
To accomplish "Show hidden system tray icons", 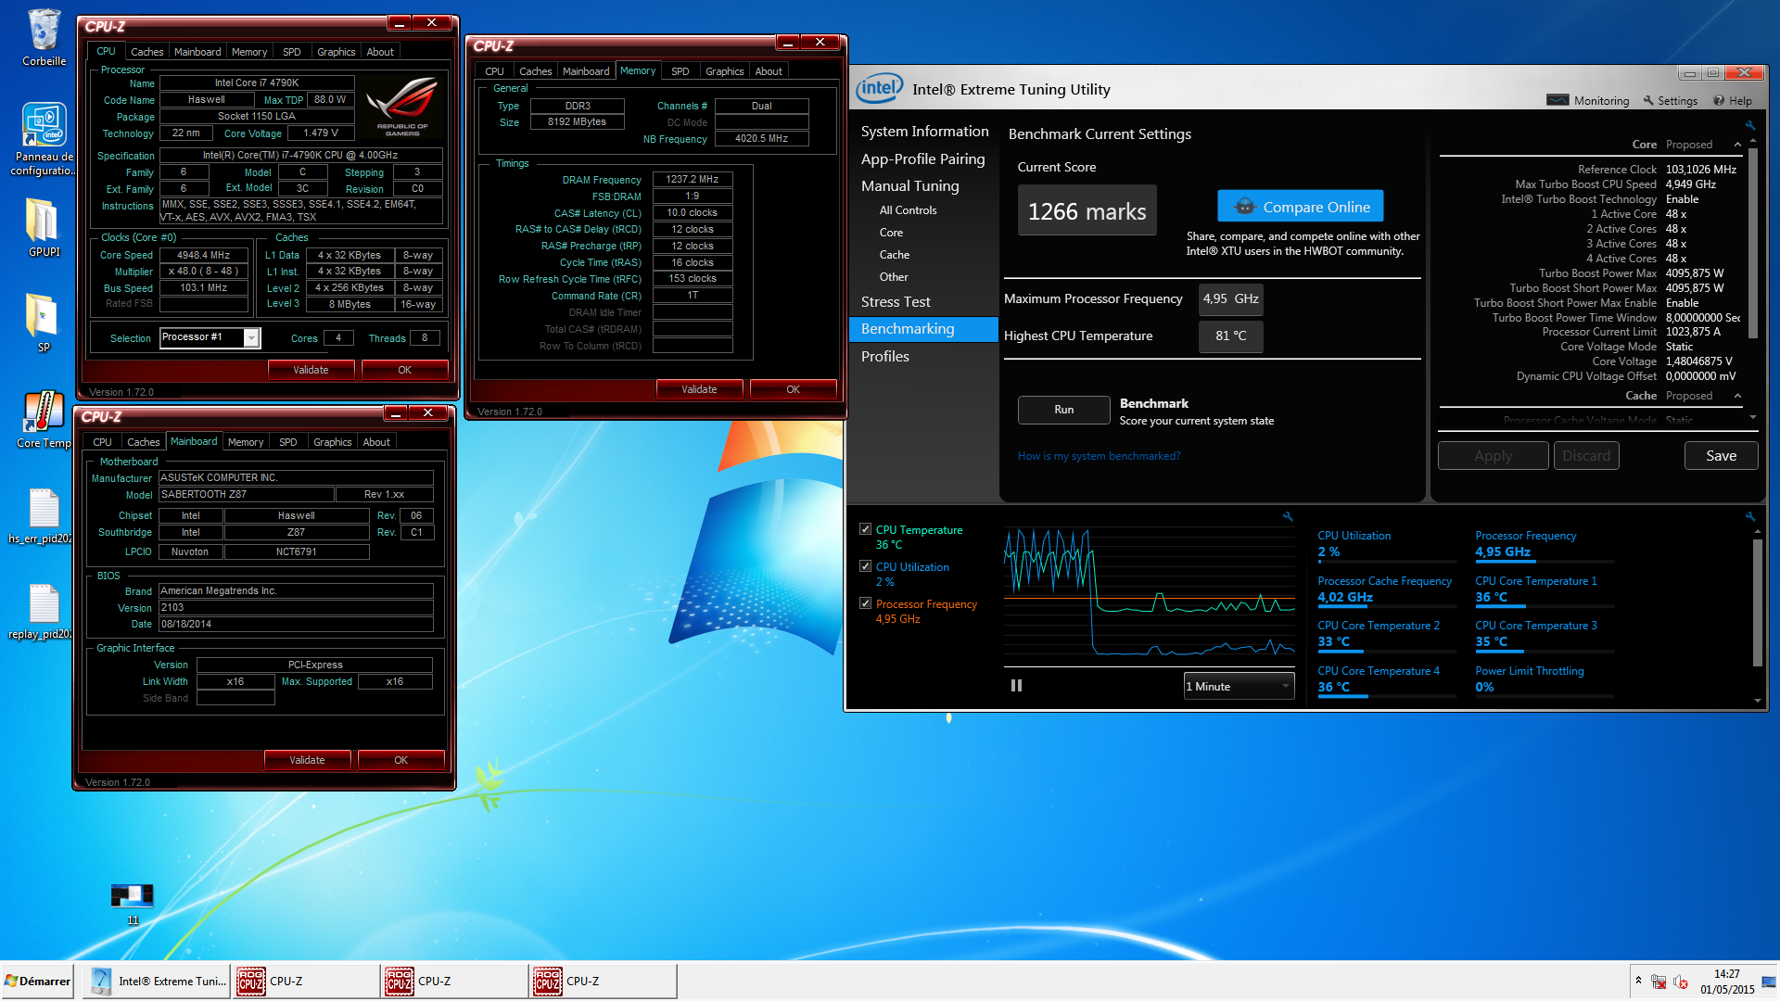I will click(x=1638, y=981).
